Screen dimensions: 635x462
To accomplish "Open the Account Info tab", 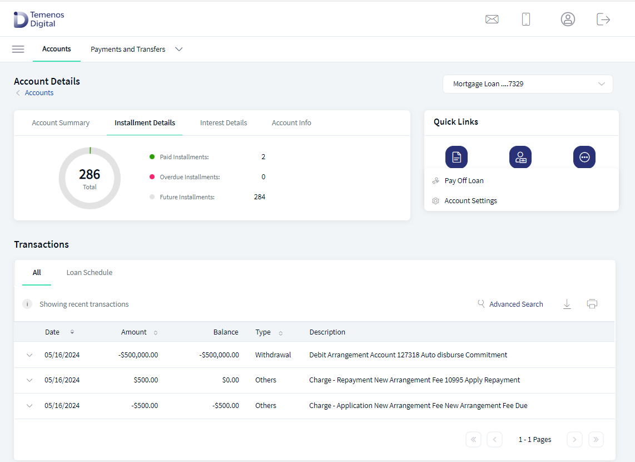I will pos(291,123).
